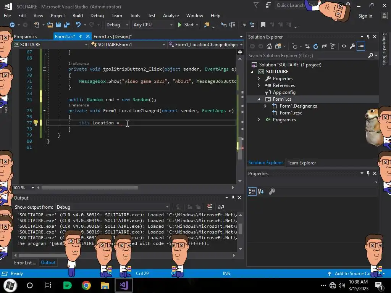Open the Build menu
391x293 pixels.
pyautogui.click(x=78, y=15)
